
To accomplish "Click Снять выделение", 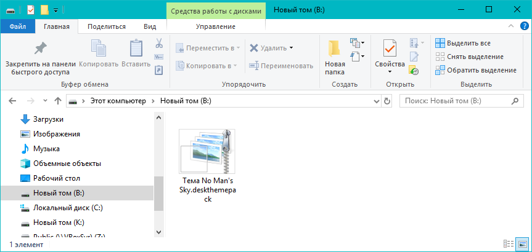I will pos(470,57).
